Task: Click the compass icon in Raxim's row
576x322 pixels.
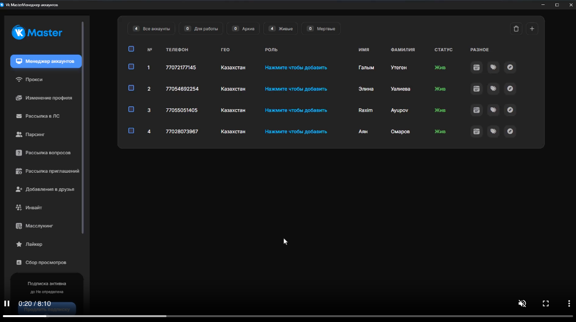Action: click(510, 110)
